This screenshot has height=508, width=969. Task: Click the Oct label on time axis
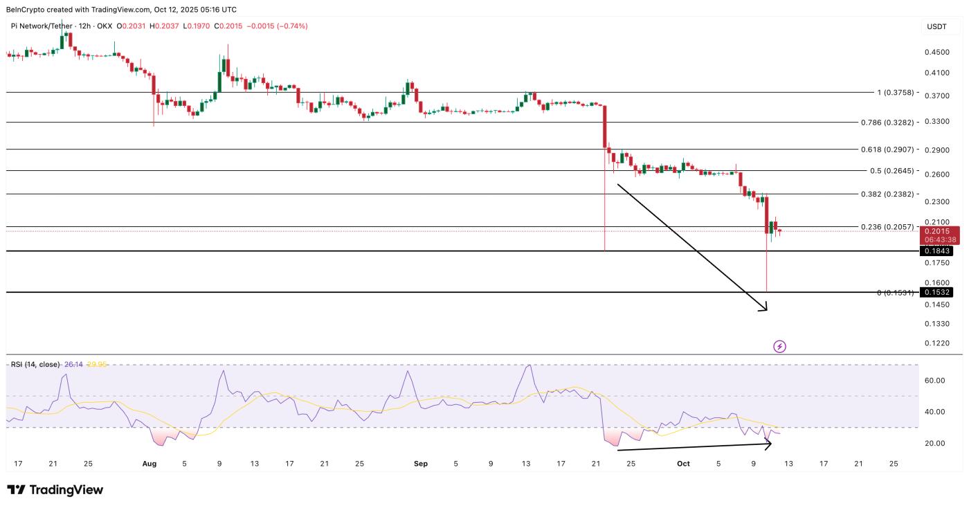(683, 464)
